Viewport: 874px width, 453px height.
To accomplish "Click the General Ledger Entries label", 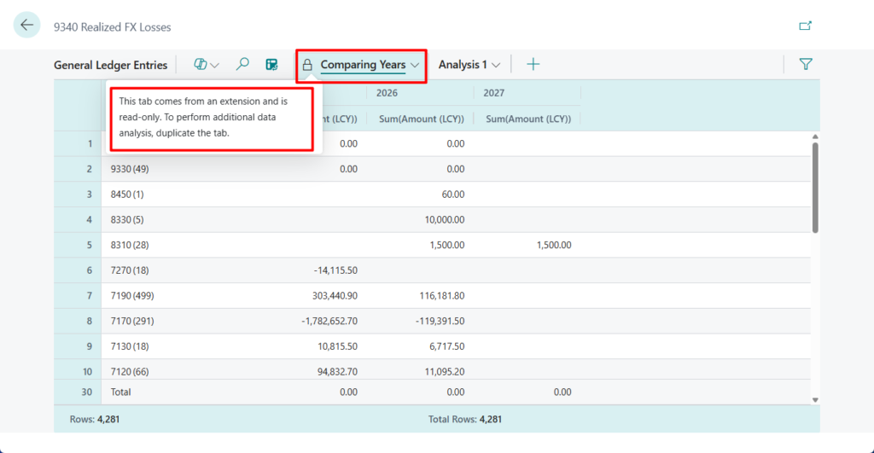I will pyautogui.click(x=110, y=65).
